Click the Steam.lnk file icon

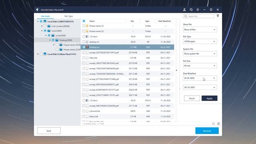pyautogui.click(x=87, y=116)
